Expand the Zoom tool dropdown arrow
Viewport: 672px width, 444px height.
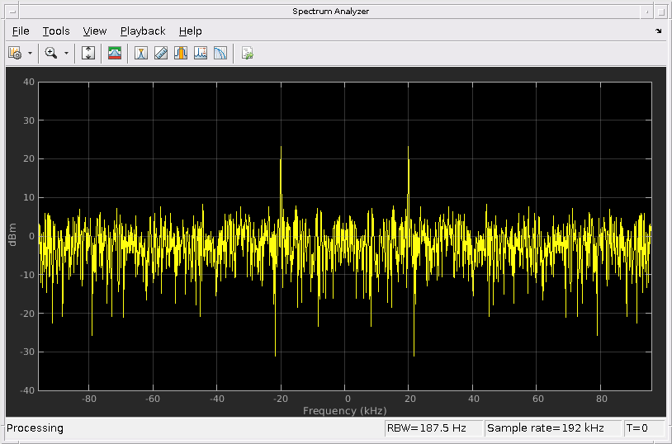tap(66, 53)
